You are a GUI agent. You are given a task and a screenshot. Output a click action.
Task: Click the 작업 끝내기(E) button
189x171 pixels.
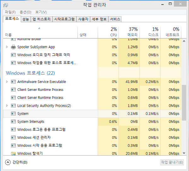click(172, 162)
